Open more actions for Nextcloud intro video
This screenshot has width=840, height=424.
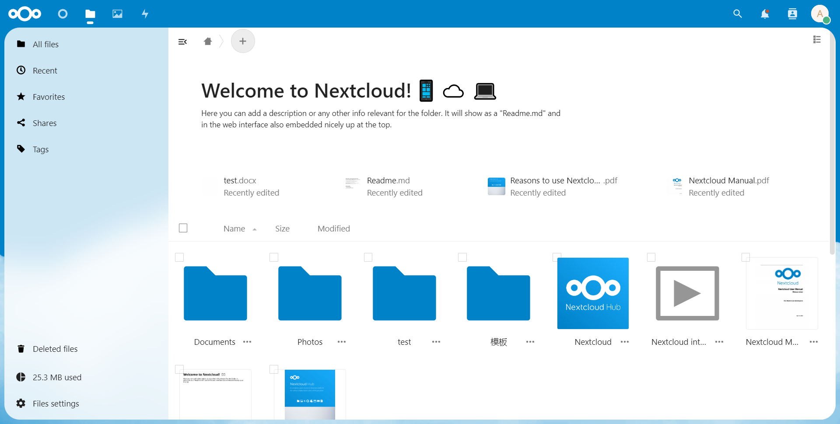coord(719,342)
